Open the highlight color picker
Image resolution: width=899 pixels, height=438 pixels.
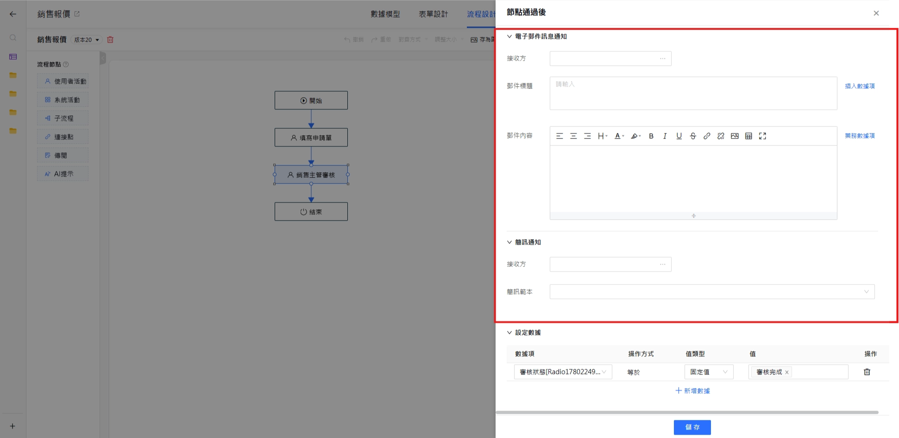pos(636,136)
